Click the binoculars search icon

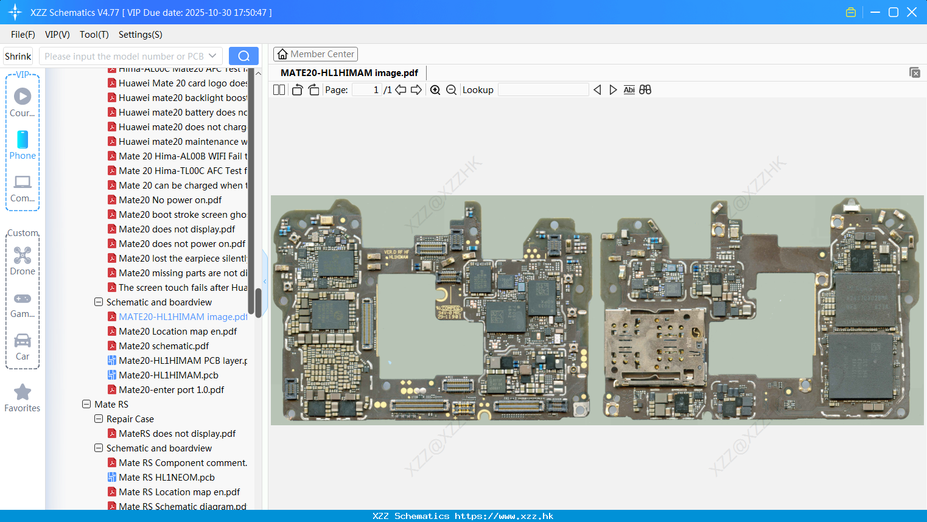pyautogui.click(x=645, y=90)
